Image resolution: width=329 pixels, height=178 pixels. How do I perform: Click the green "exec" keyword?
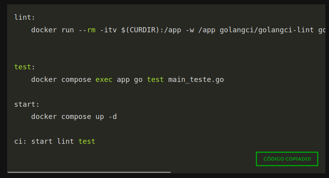104,80
